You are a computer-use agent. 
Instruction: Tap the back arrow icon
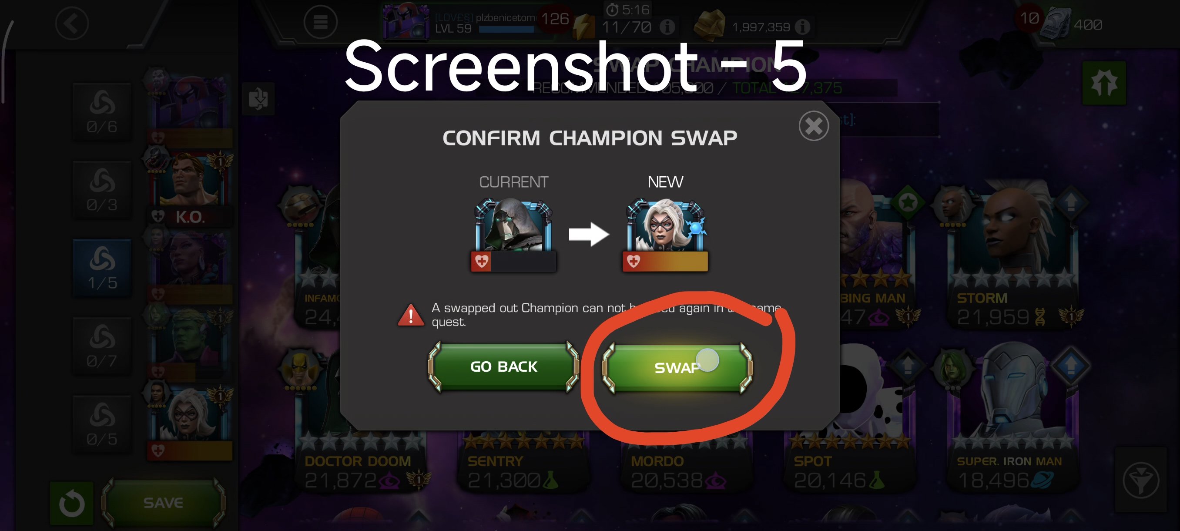(71, 23)
